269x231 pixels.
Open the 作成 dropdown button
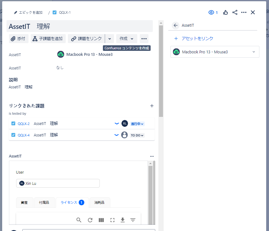pos(126,39)
